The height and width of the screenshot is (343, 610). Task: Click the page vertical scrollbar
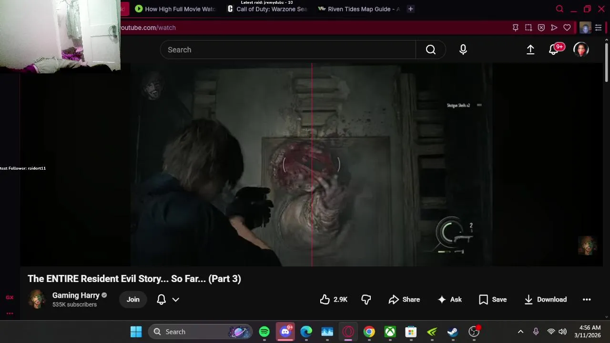(x=606, y=62)
